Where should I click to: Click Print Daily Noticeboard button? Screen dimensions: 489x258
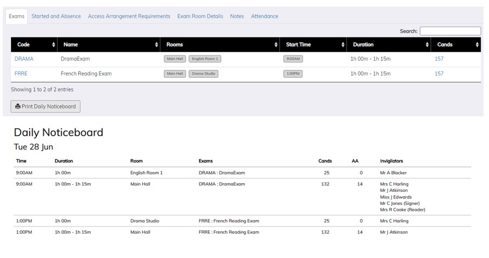tap(46, 106)
